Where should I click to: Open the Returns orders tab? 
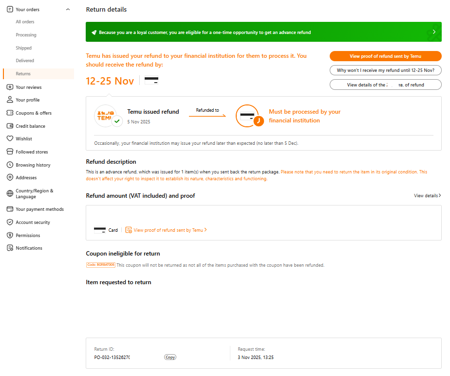(23, 74)
